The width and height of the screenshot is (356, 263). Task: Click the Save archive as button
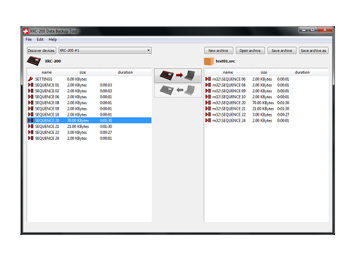[313, 51]
